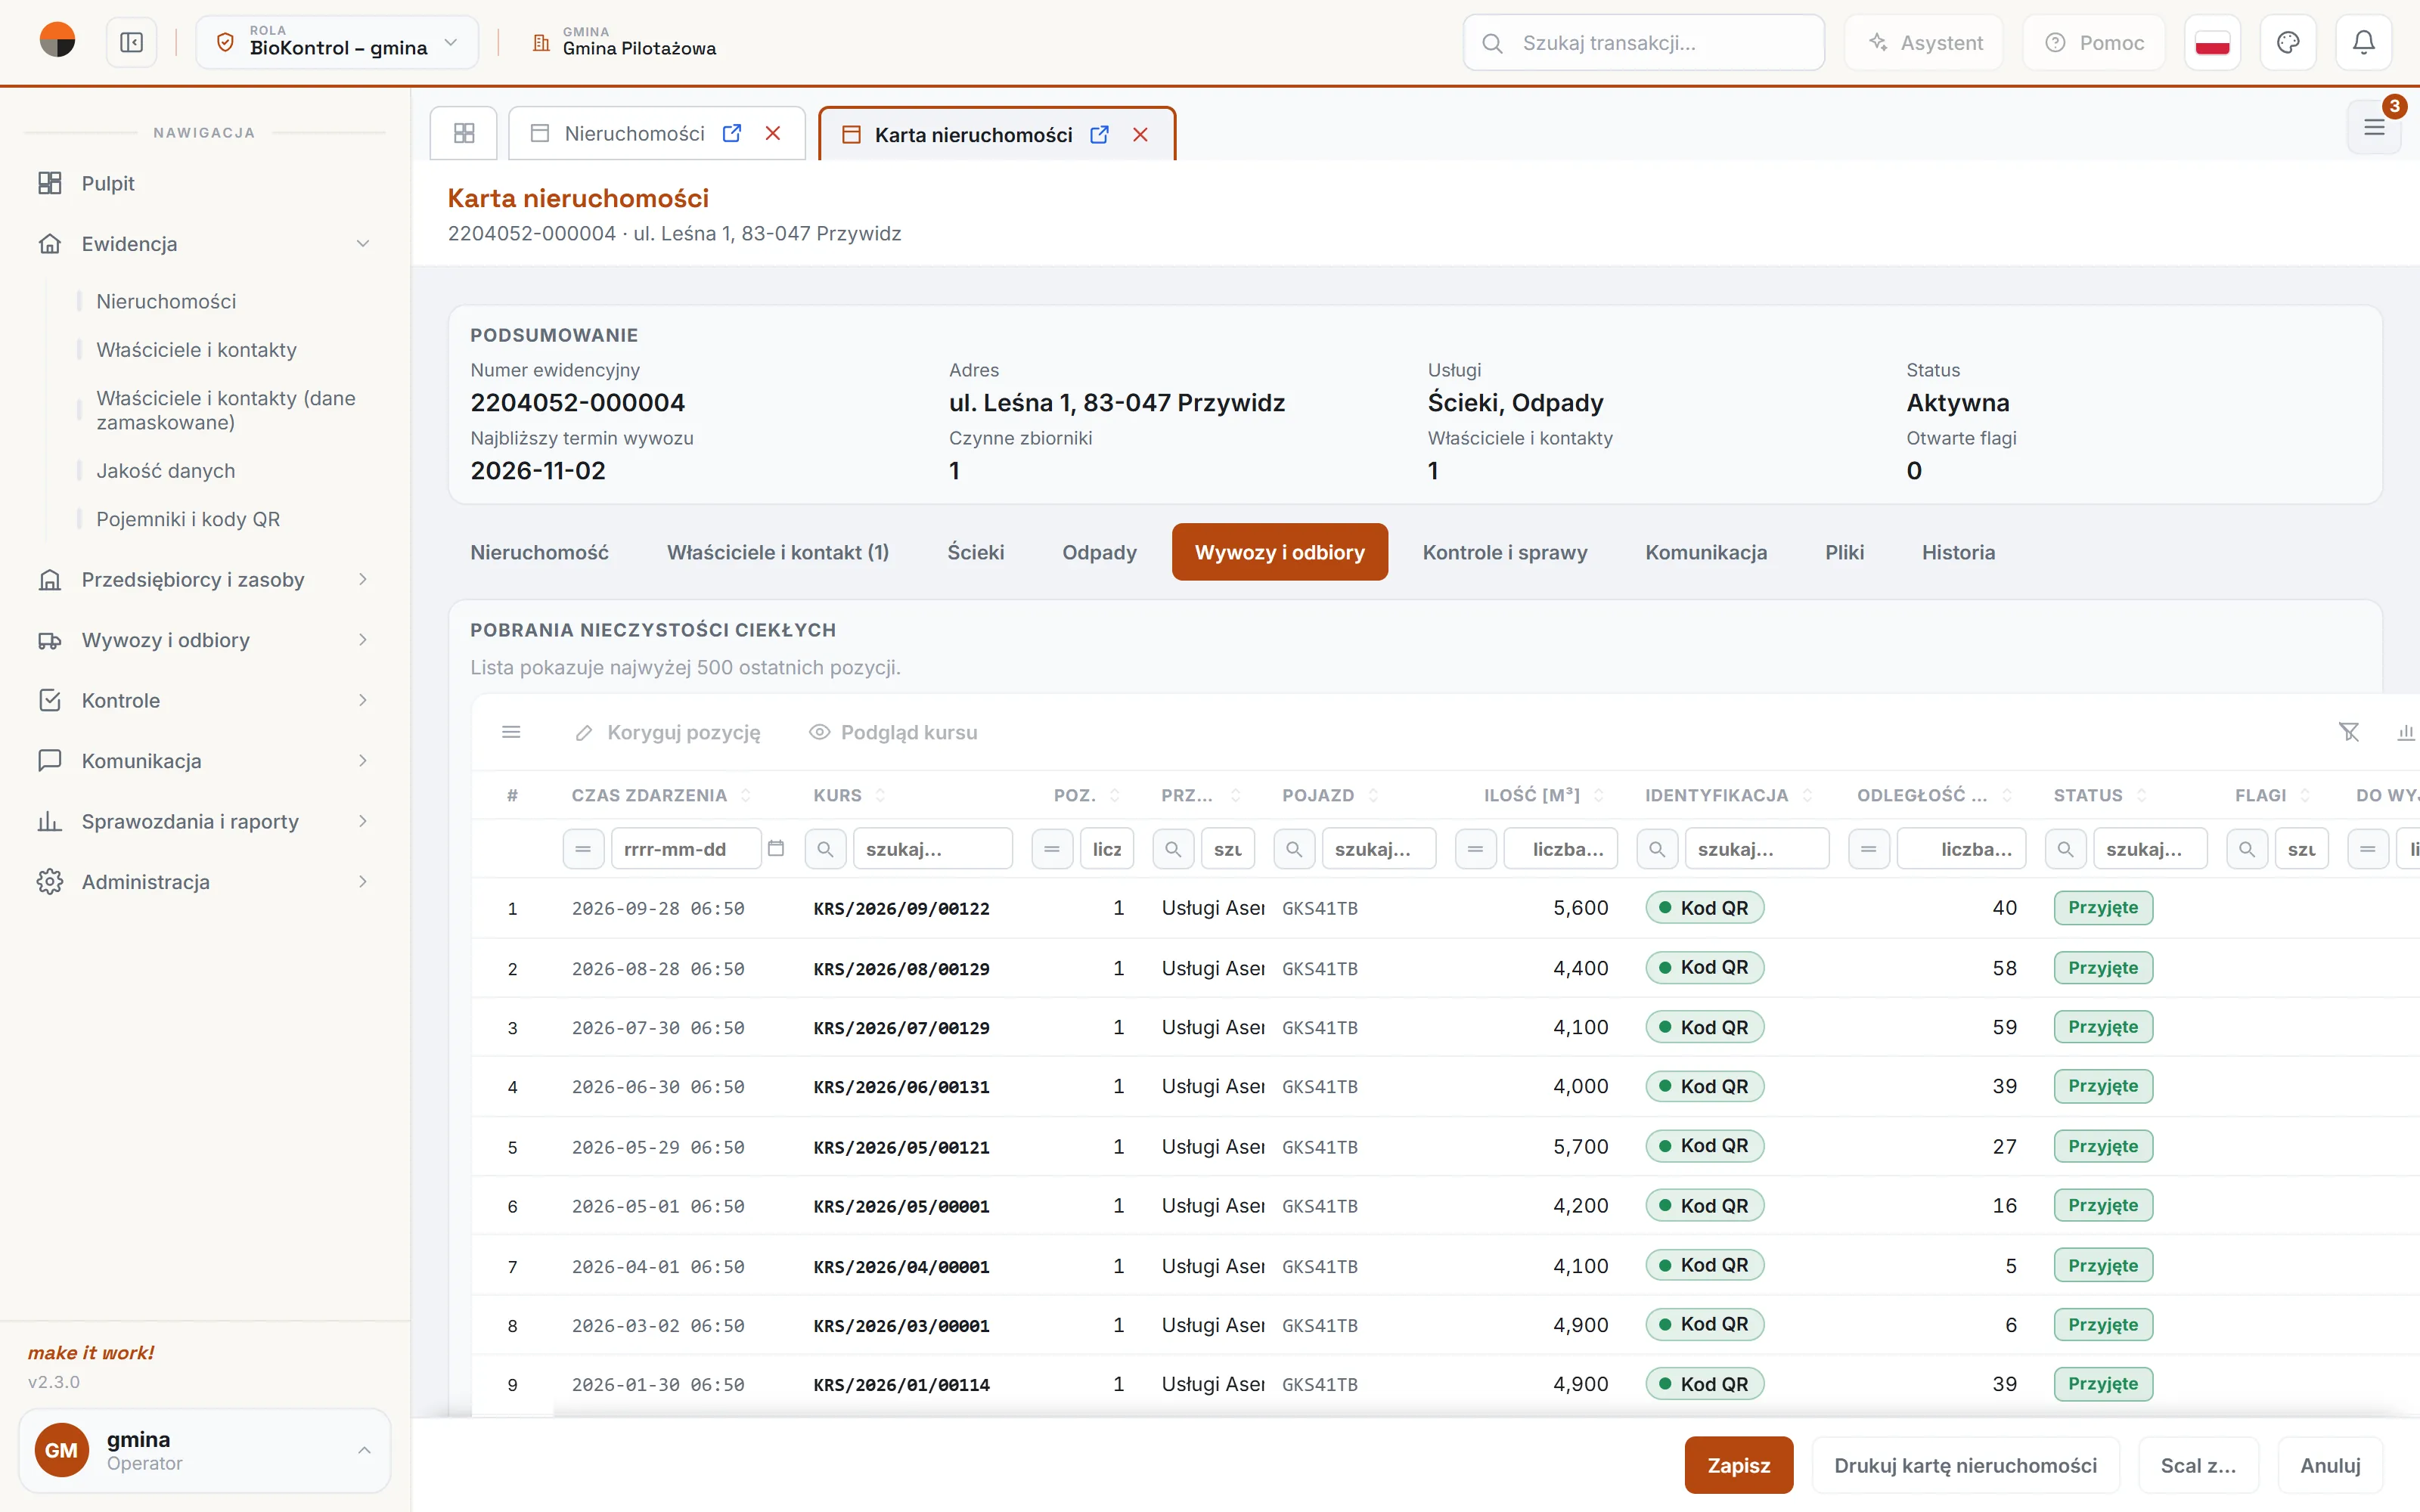Open right side panel menu with badge

point(2375,127)
